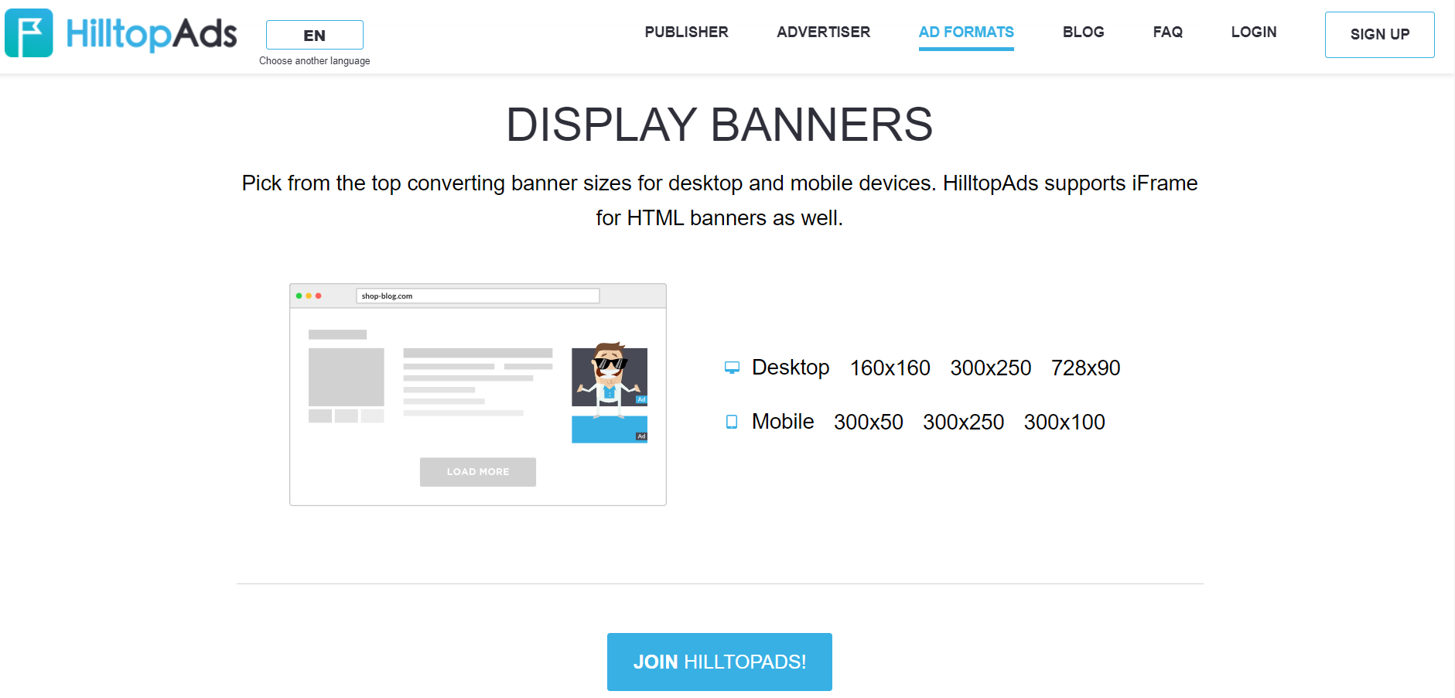Go to the BLOG page
The height and width of the screenshot is (698, 1455).
click(x=1084, y=33)
